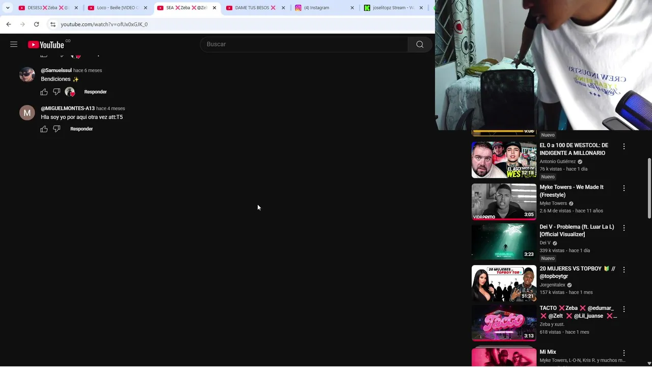Close the Instagram tab
Viewport: 652px width, 367px height.
tap(352, 8)
